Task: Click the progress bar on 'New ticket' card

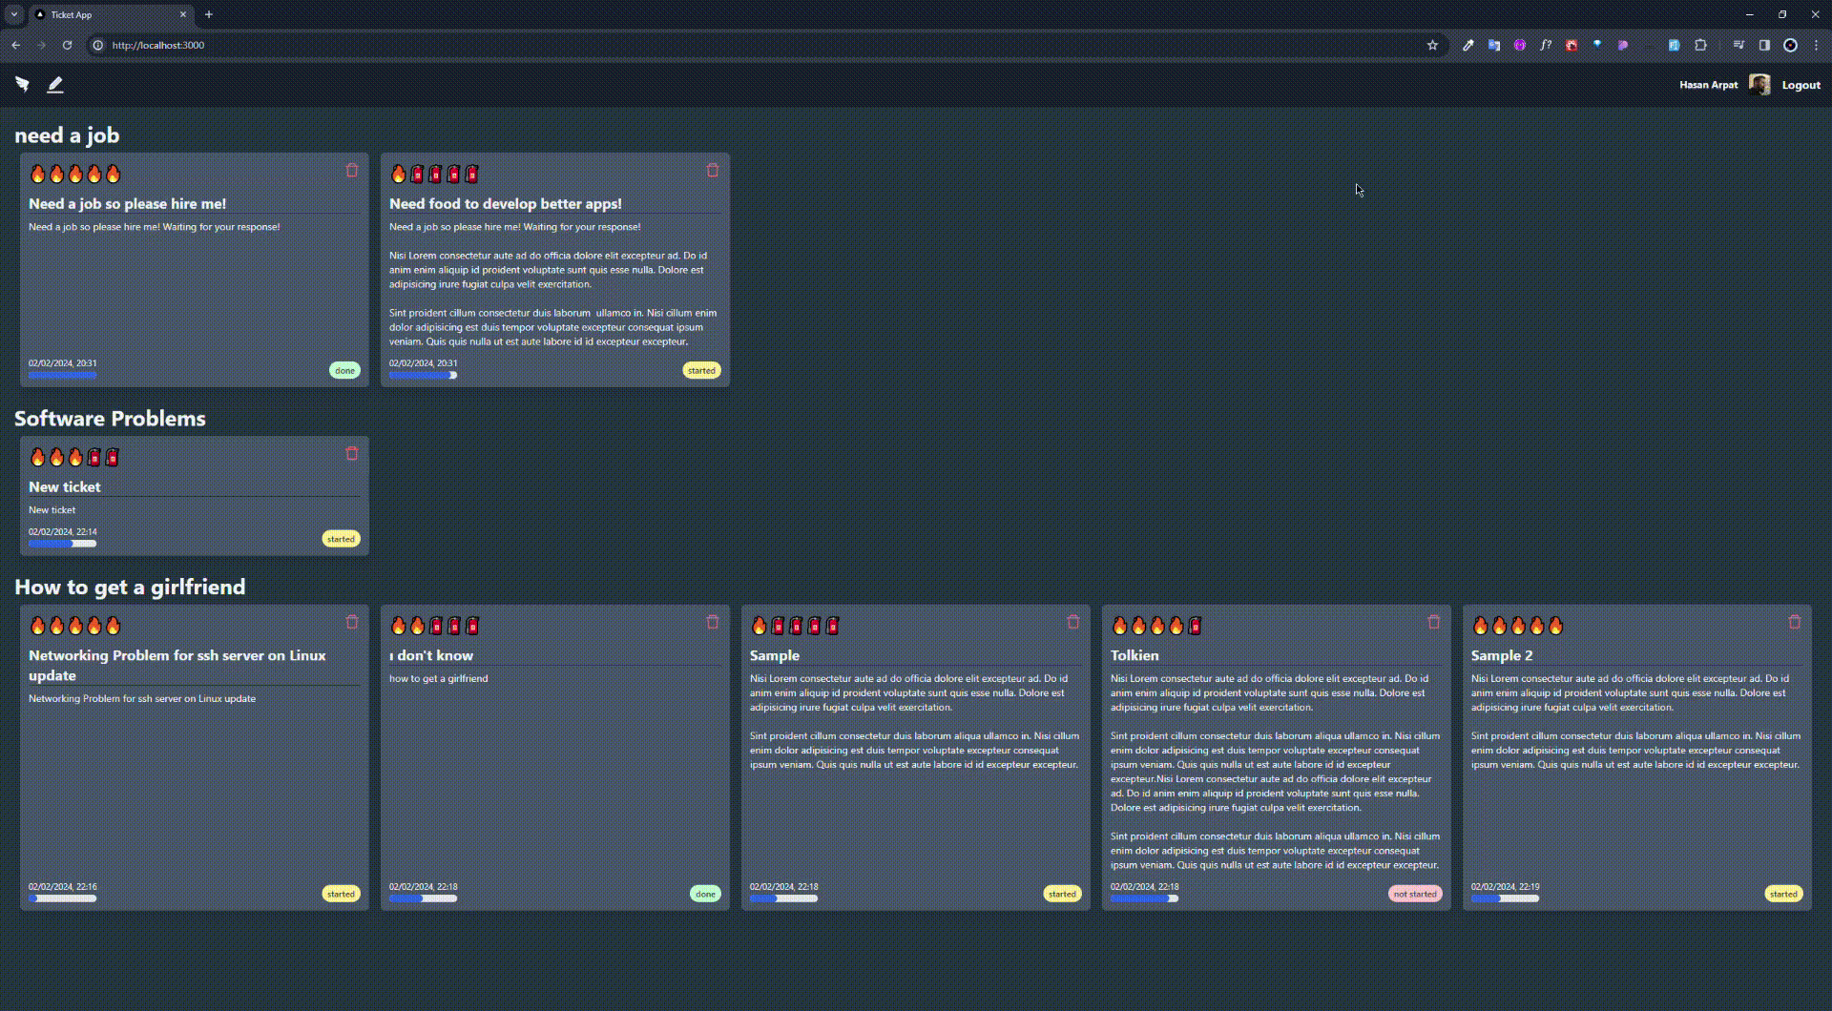Action: click(x=62, y=544)
